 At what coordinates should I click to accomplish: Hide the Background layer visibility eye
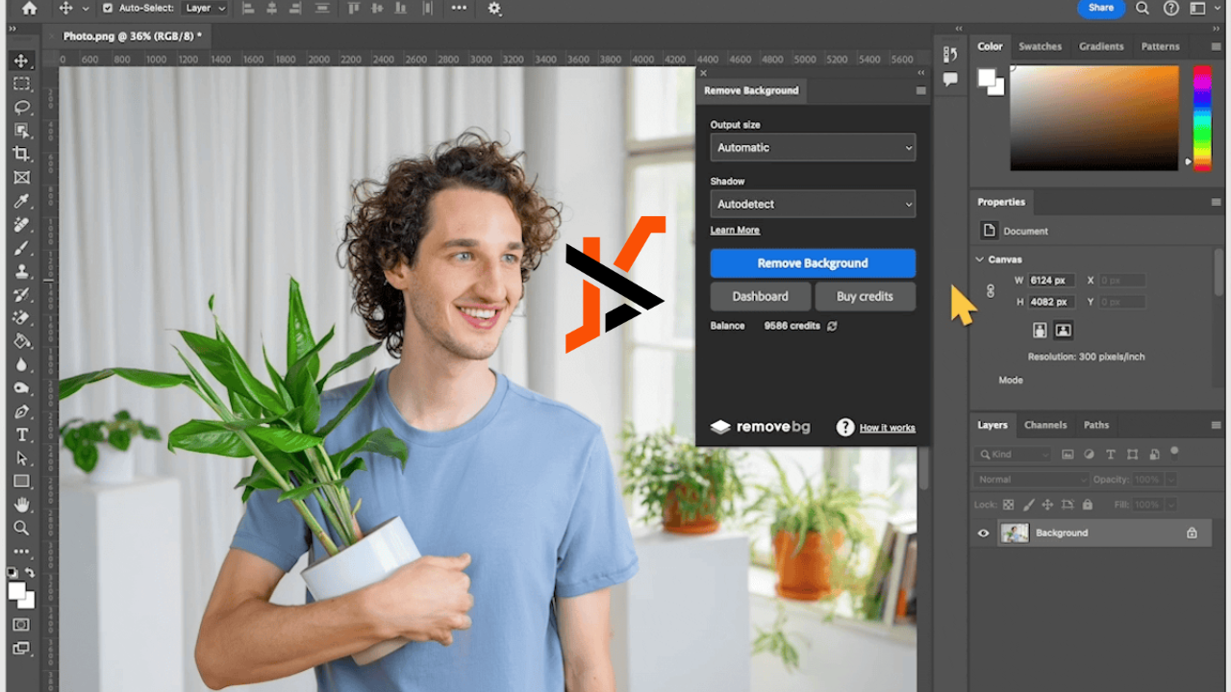point(983,532)
